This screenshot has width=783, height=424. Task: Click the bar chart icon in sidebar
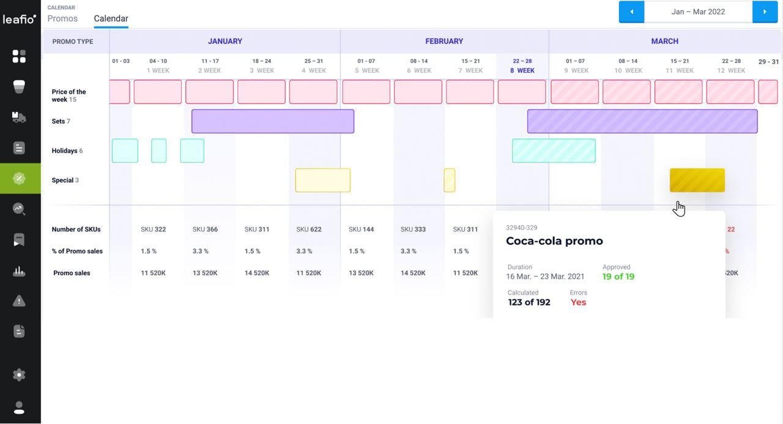click(19, 271)
